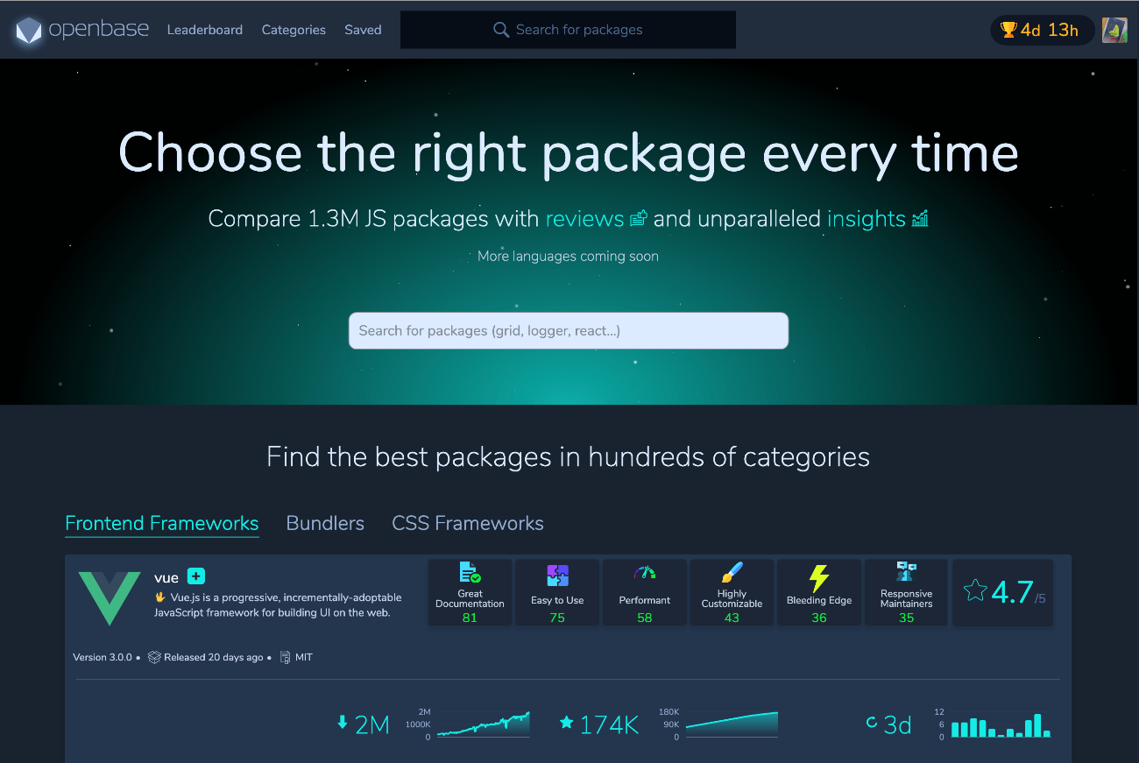This screenshot has height=763, width=1139.
Task: Switch to the CSS Frameworks tab
Action: point(468,523)
